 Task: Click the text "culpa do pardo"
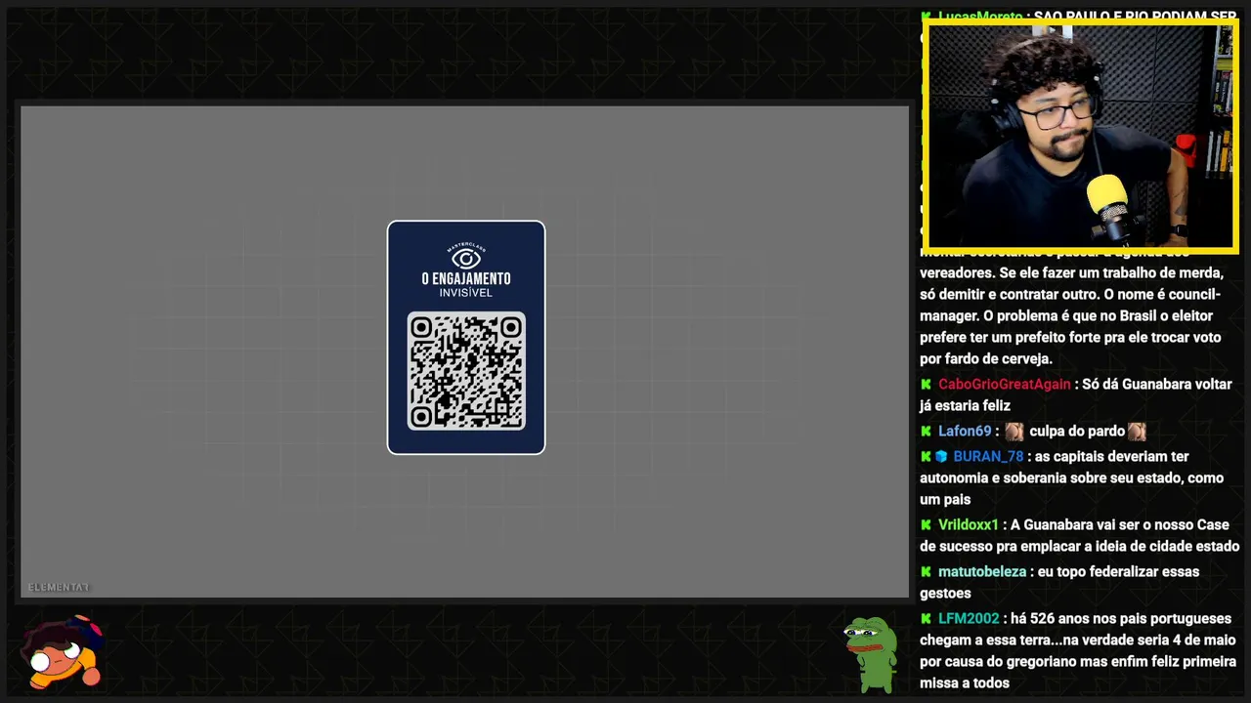[1076, 432]
